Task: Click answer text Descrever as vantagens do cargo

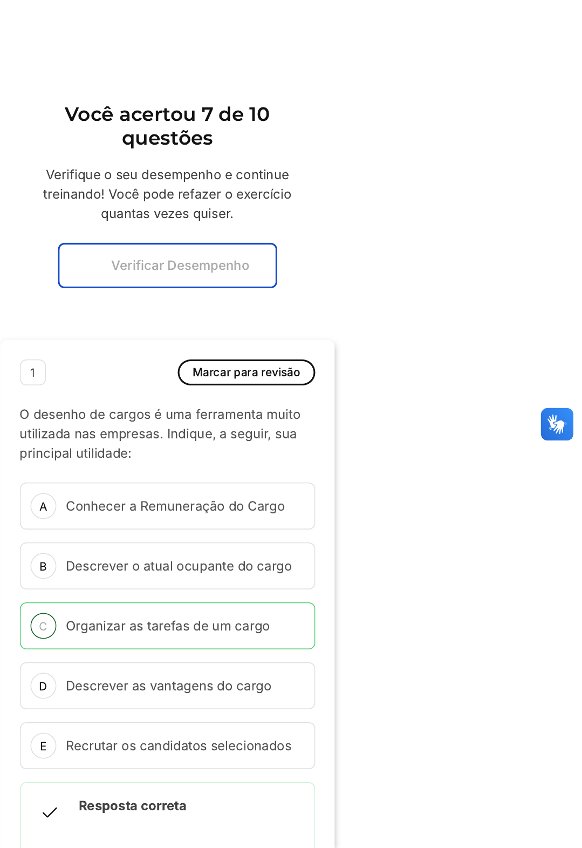Action: [168, 686]
